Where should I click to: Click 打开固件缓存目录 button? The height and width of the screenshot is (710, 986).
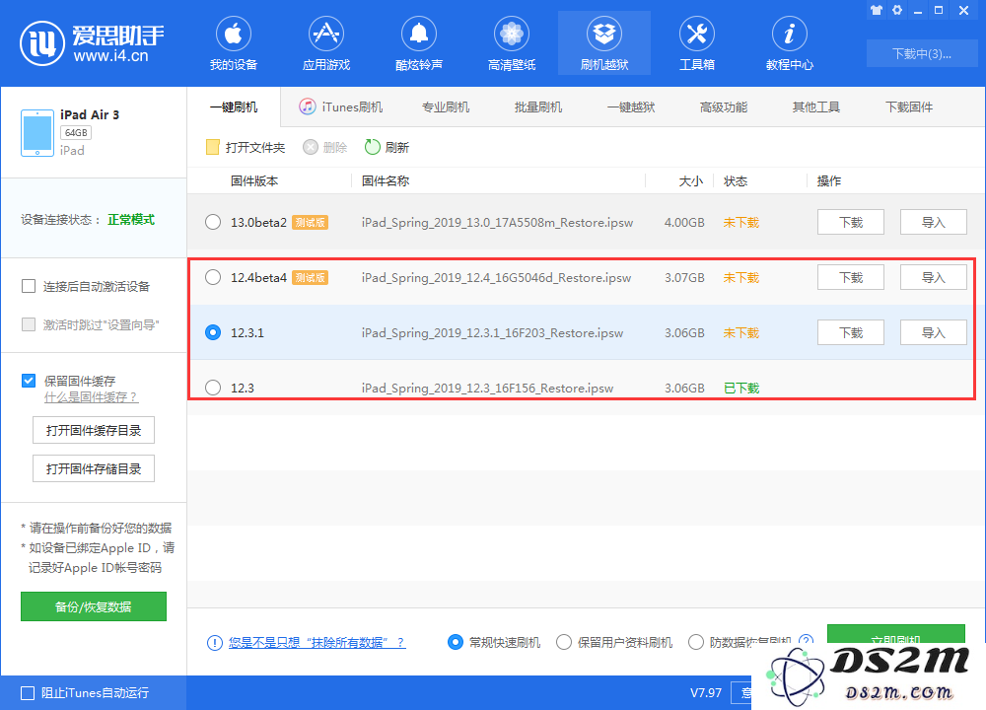point(94,431)
